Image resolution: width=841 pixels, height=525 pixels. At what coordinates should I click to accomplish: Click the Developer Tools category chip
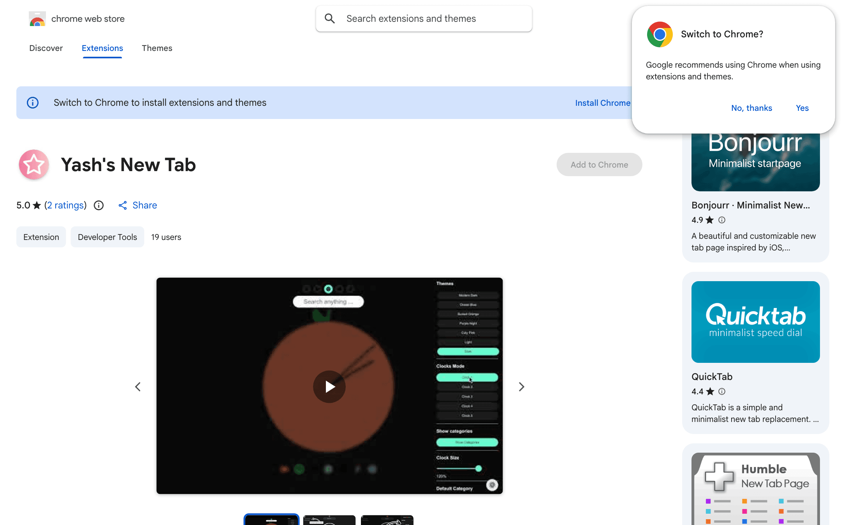[x=107, y=237]
